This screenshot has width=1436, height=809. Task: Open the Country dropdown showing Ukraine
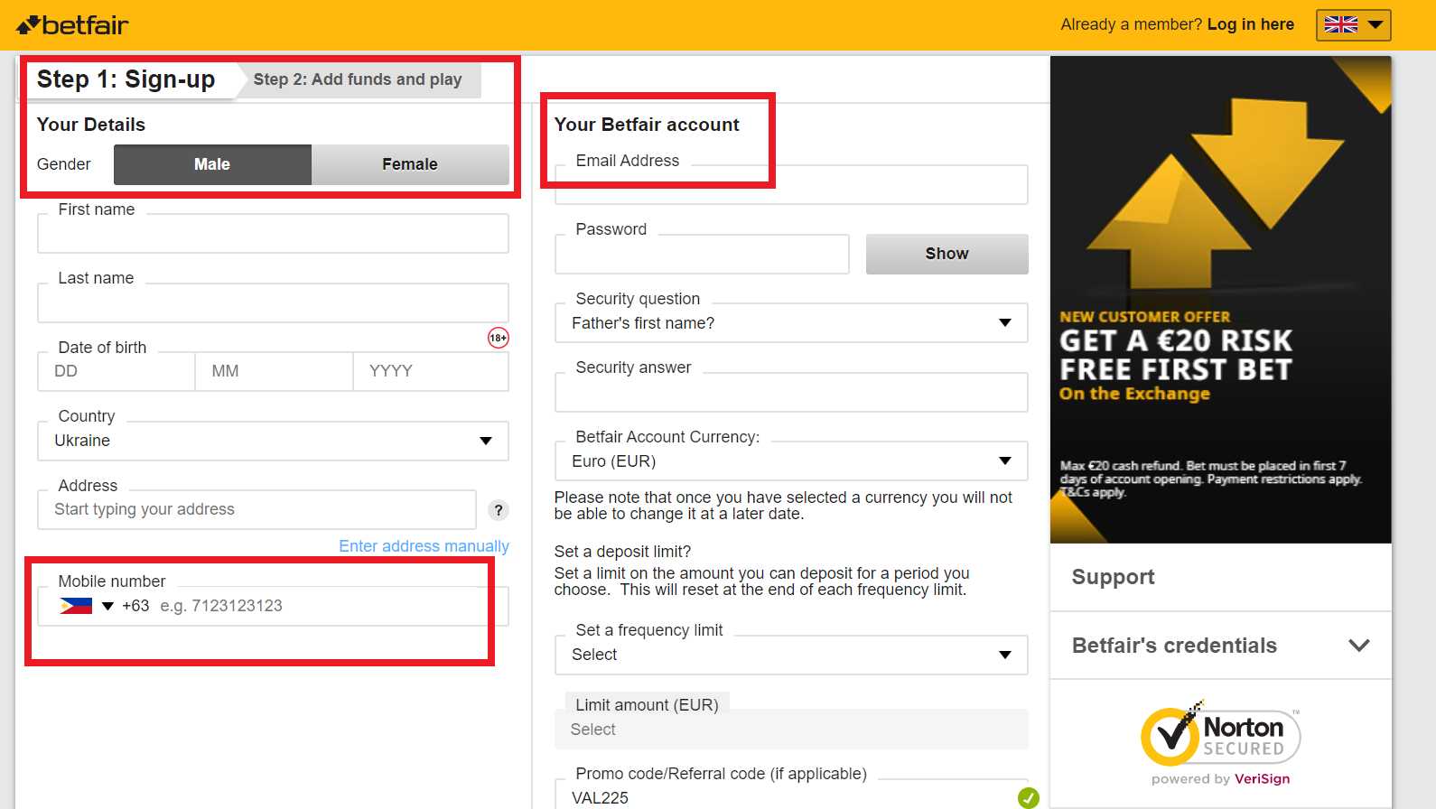tap(273, 441)
